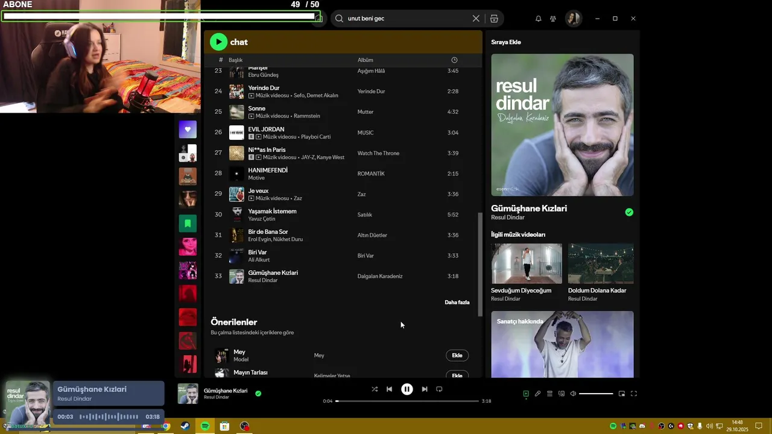Add Mey to playlist with Ekle

[x=457, y=356]
